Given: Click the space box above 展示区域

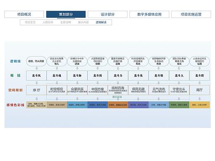Looking at the screenshot, I should point(118,90).
